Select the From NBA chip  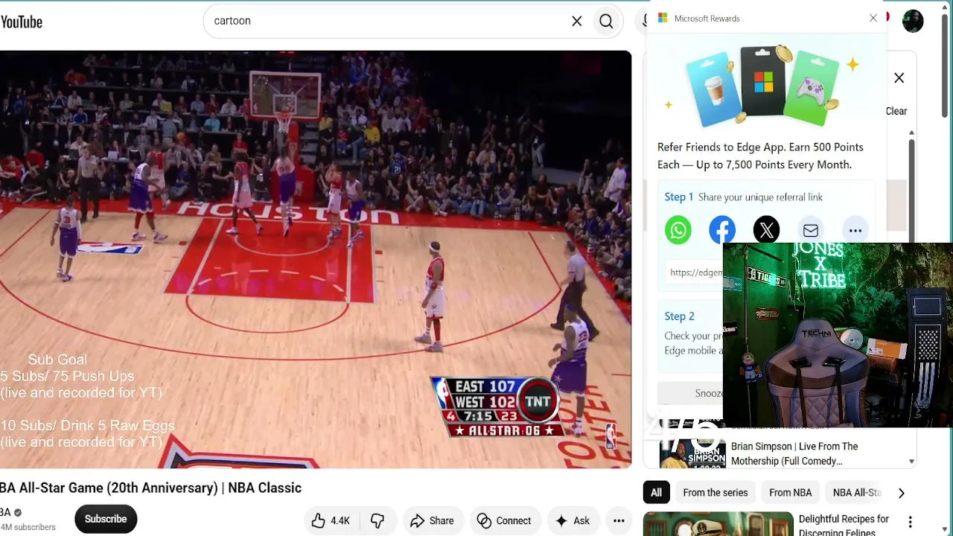click(x=791, y=493)
